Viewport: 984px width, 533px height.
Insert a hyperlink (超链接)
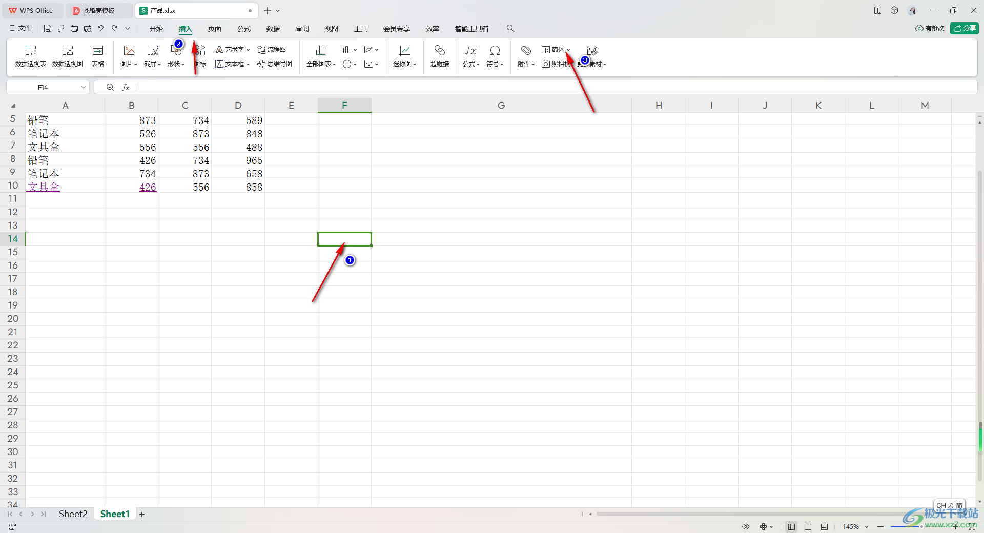click(440, 56)
